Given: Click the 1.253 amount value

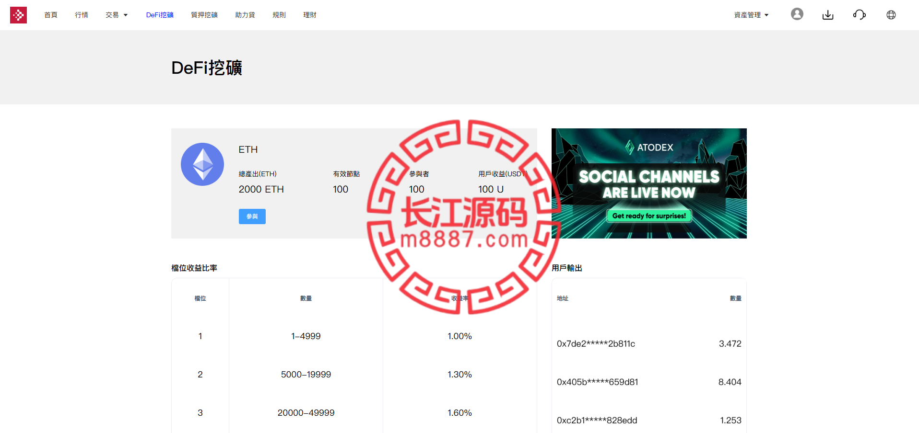Looking at the screenshot, I should point(730,421).
